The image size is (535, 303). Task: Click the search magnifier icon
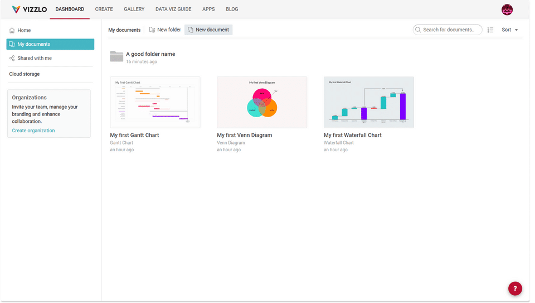click(418, 30)
